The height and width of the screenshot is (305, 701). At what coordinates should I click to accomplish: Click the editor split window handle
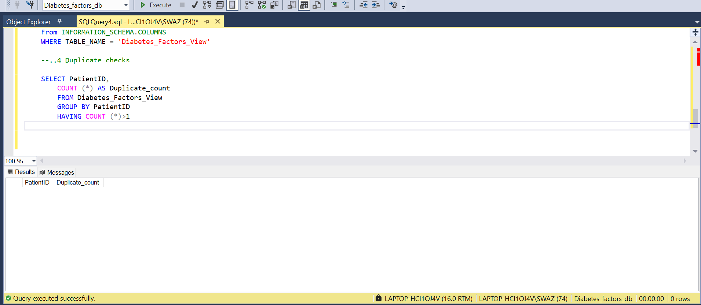pos(695,32)
